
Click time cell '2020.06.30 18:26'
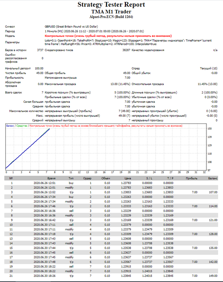coord(45,276)
